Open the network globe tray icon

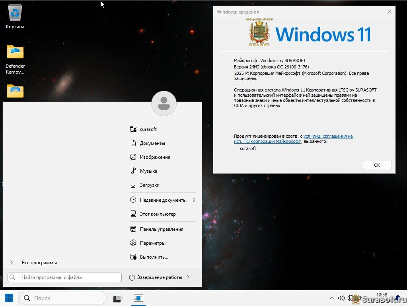pos(351,298)
